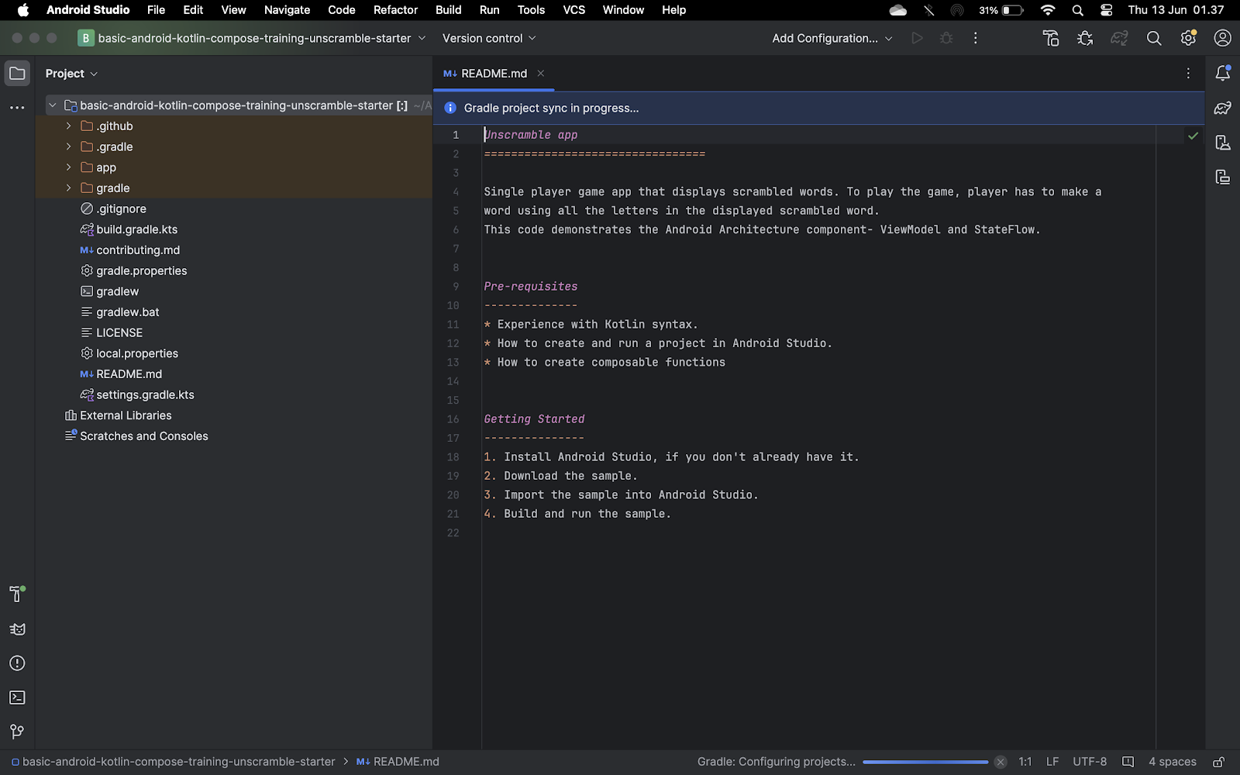Change the UTF-8 file encoding
The width and height of the screenshot is (1240, 775).
click(x=1090, y=762)
